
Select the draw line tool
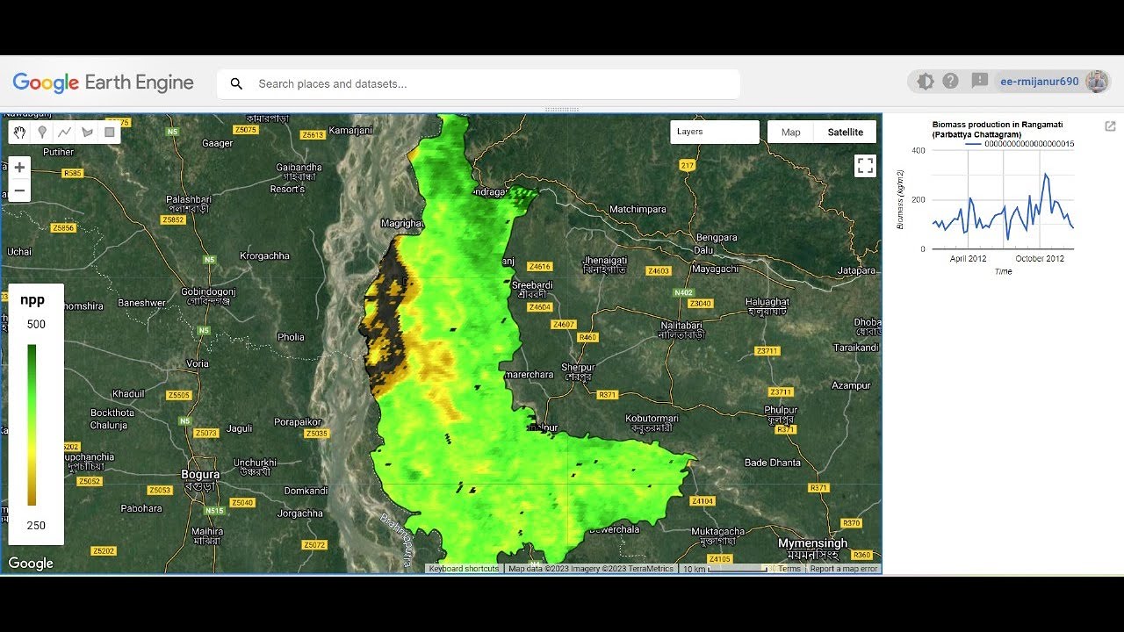click(x=64, y=133)
